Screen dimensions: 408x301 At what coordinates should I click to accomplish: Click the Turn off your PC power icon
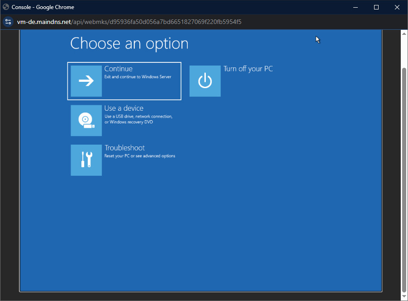coord(205,81)
